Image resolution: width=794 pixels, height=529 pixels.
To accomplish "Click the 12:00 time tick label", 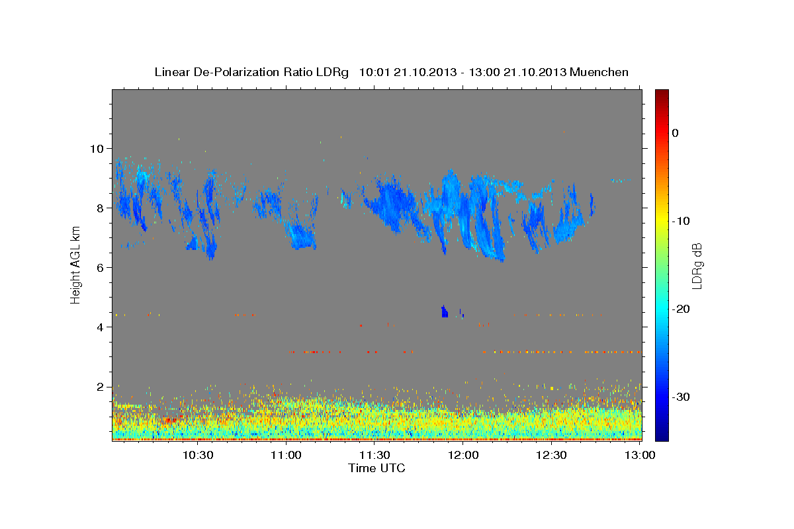I will (463, 455).
